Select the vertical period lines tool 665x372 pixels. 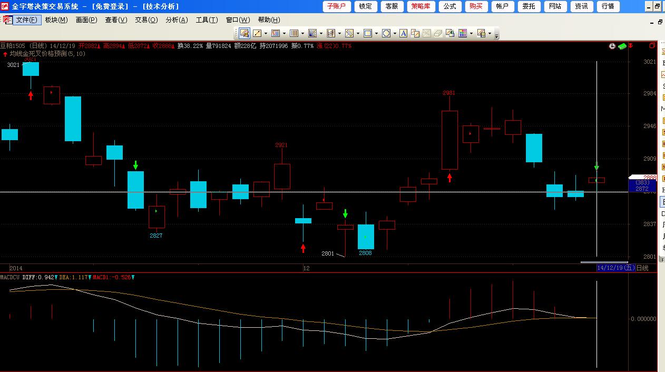click(x=294, y=33)
